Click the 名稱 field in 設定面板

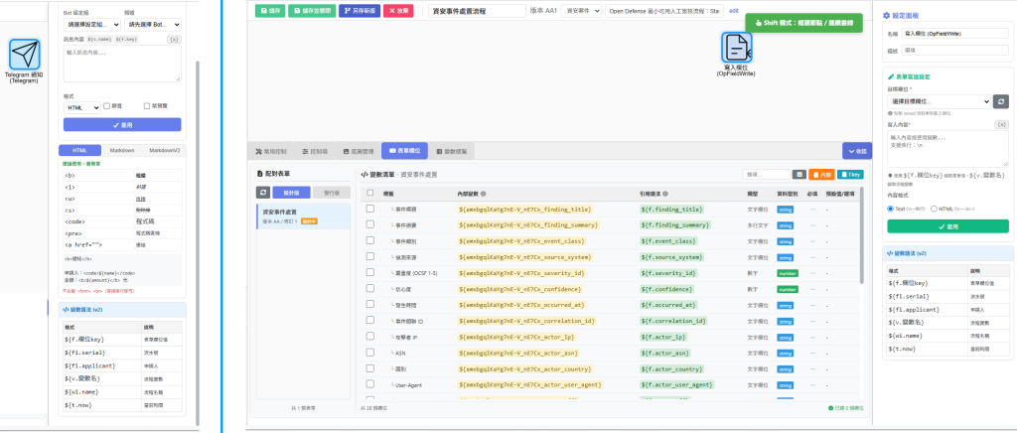[956, 33]
